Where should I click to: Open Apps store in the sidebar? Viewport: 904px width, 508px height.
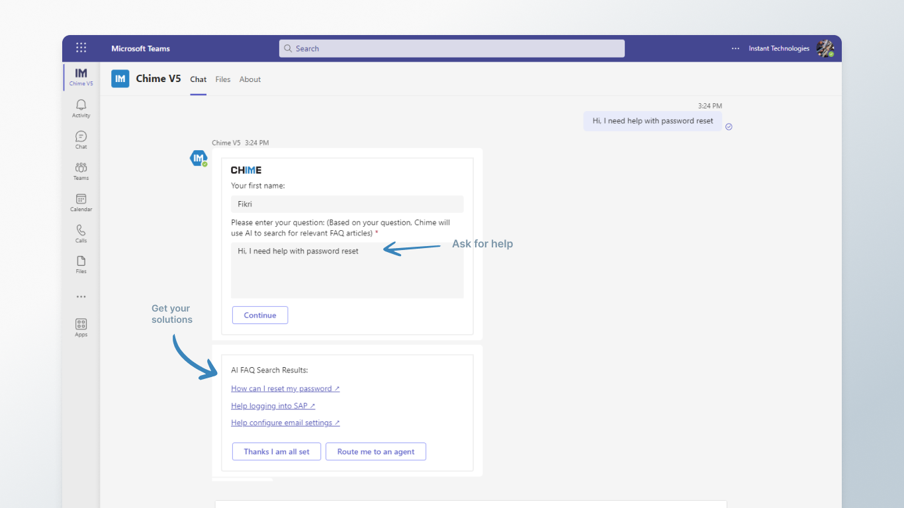pos(81,327)
